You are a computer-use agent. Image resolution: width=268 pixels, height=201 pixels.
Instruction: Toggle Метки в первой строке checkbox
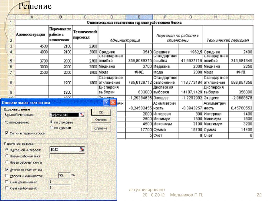pos(7,133)
